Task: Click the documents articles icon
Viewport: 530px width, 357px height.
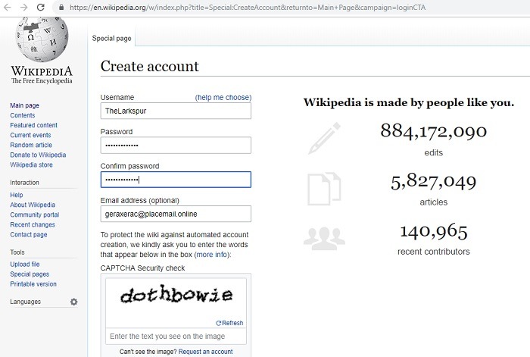Action: point(324,189)
